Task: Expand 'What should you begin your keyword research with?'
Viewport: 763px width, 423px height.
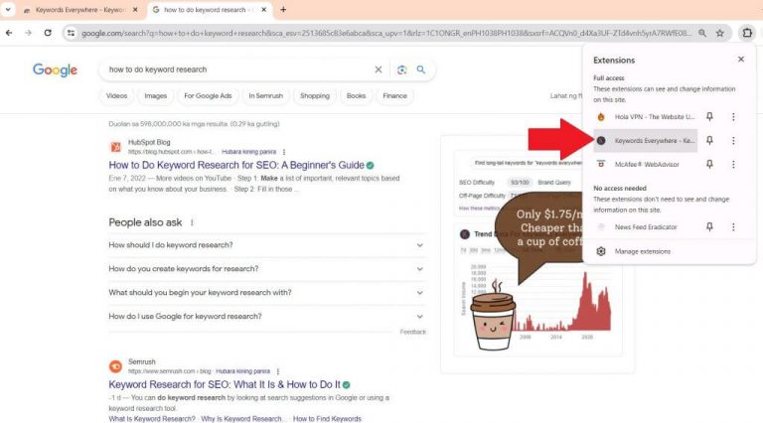Action: point(265,293)
